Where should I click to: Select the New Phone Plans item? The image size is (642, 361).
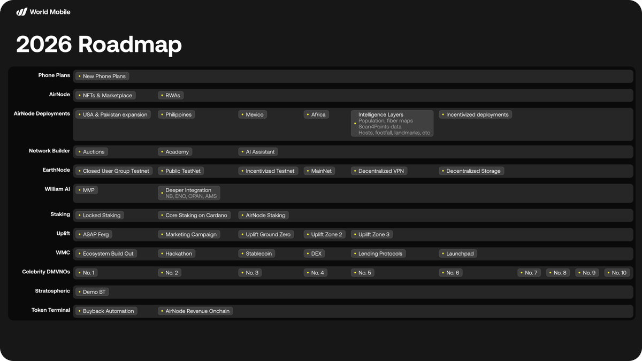coord(102,76)
